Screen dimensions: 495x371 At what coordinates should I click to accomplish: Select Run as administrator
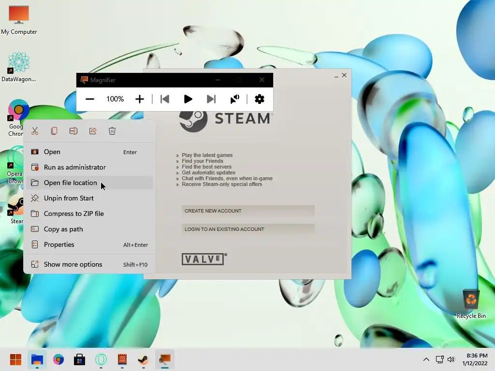(x=89, y=167)
